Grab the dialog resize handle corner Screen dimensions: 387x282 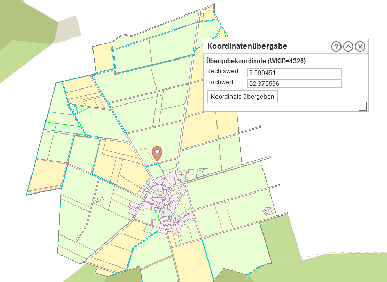point(364,107)
